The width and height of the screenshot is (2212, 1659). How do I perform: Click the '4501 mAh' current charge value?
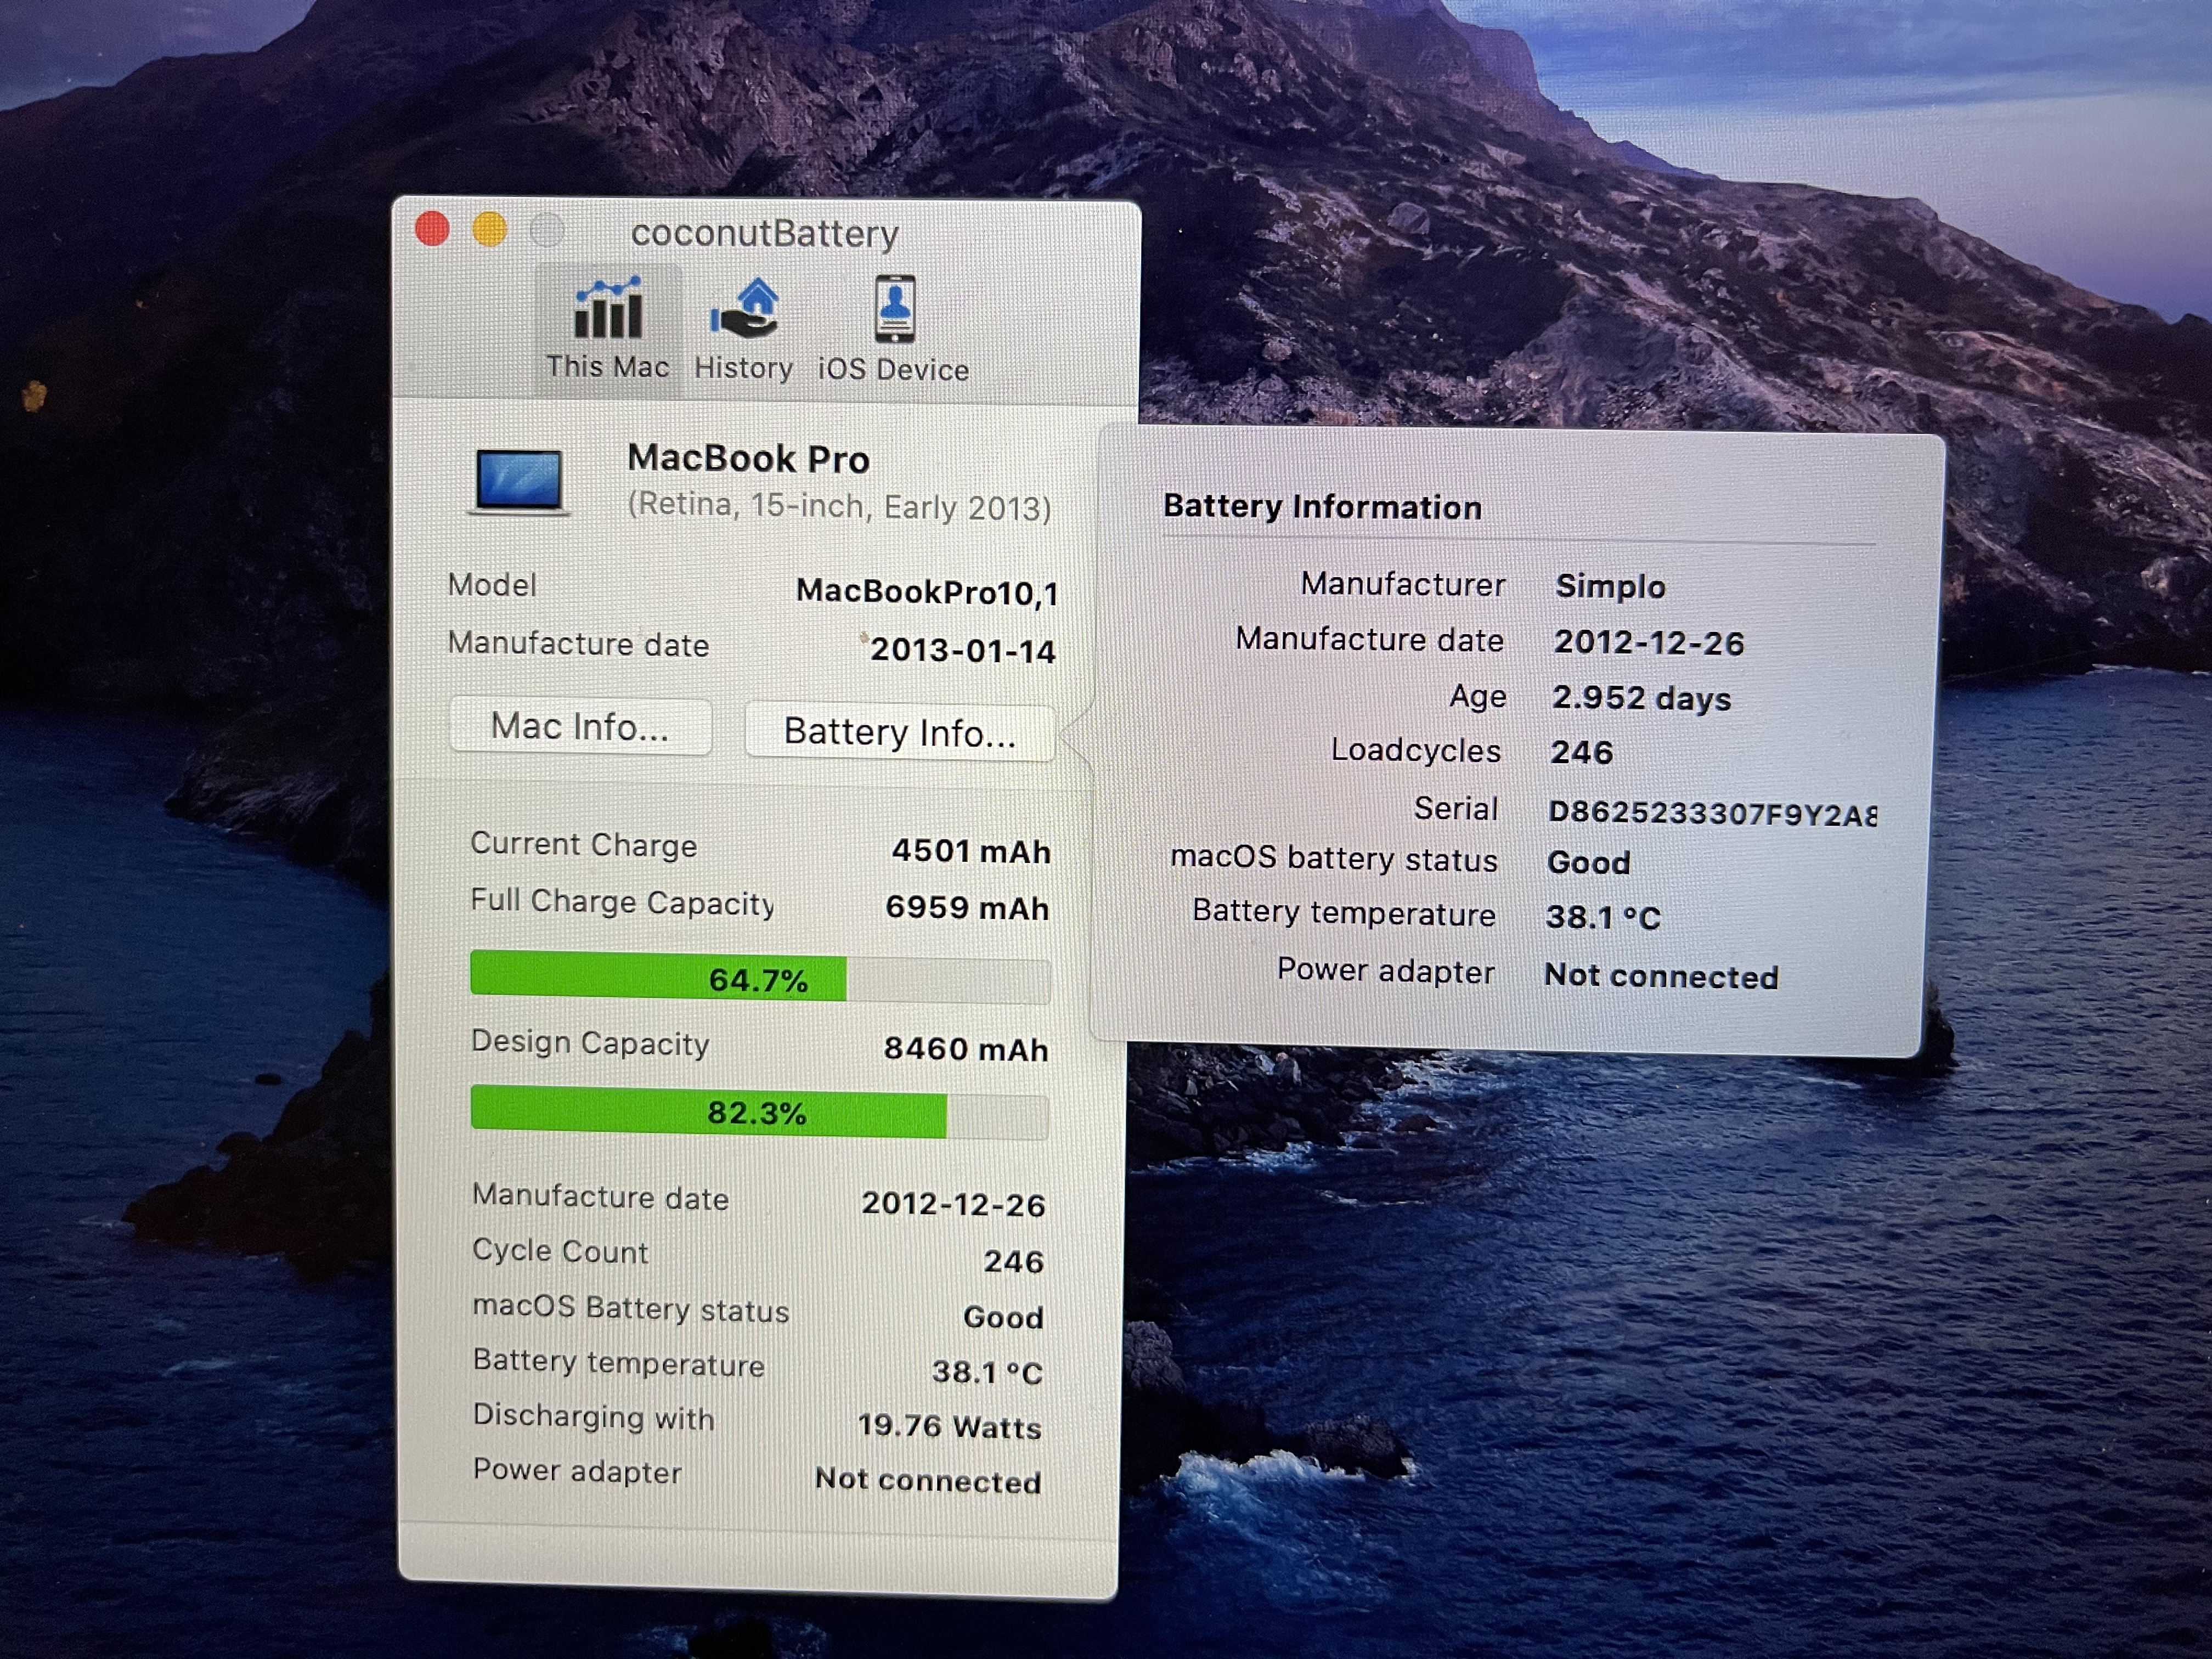(971, 851)
